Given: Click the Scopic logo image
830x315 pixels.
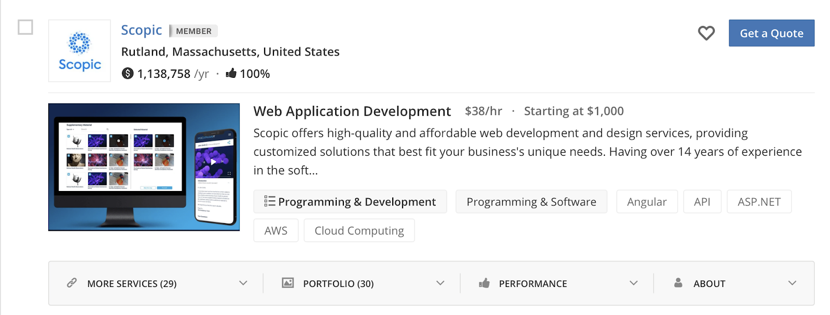Looking at the screenshot, I should (x=79, y=51).
